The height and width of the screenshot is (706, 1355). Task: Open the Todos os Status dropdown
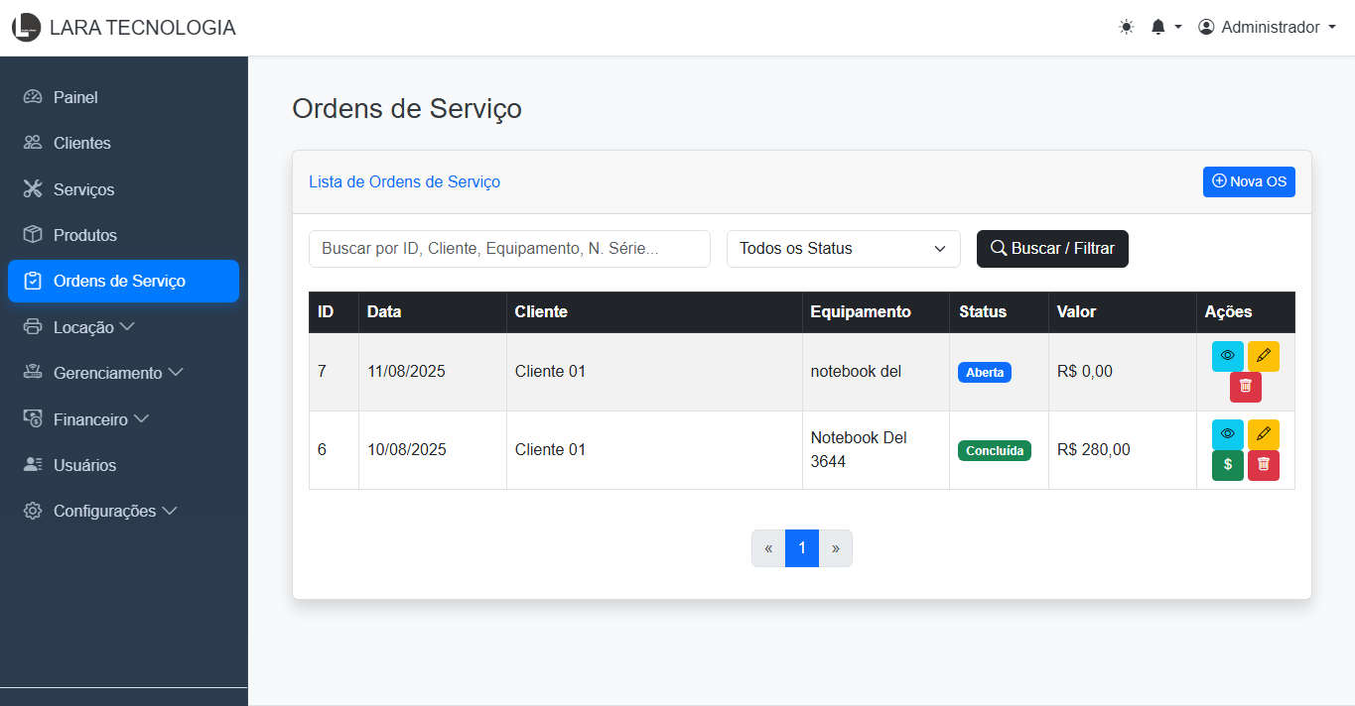pos(843,249)
